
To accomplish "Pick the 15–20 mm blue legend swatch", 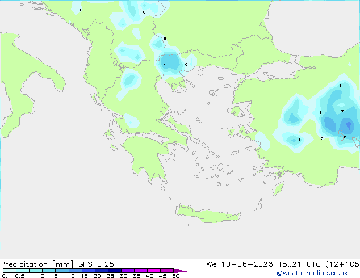I will click(x=88, y=271).
